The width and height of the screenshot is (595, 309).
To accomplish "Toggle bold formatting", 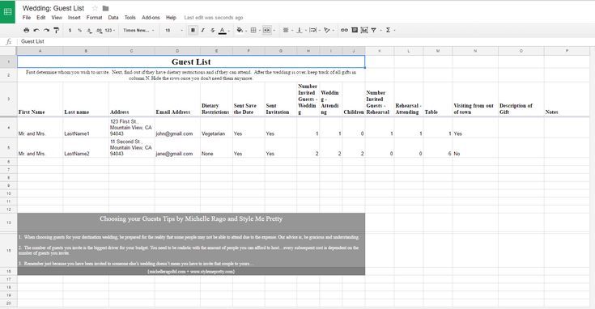I will click(x=193, y=30).
